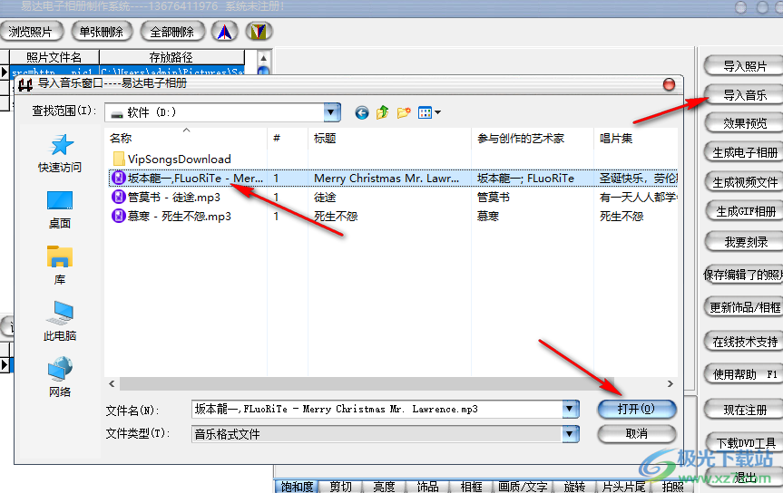The width and height of the screenshot is (783, 493).
Task: Select 慕寒 - 死生不怨.mp3 file
Action: [x=171, y=216]
